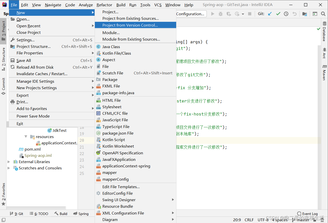Screen dimensions: 328x223
Task: Click Reload All from Disk
Action: (x=52, y=67)
